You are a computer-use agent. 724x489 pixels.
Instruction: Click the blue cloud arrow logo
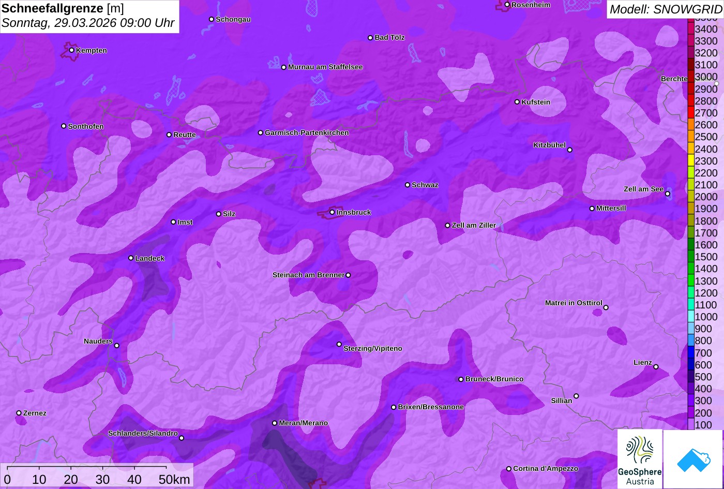(693, 459)
